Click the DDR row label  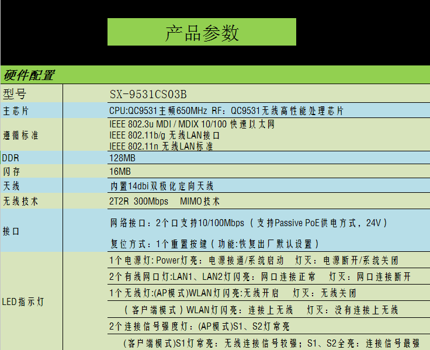(11, 158)
